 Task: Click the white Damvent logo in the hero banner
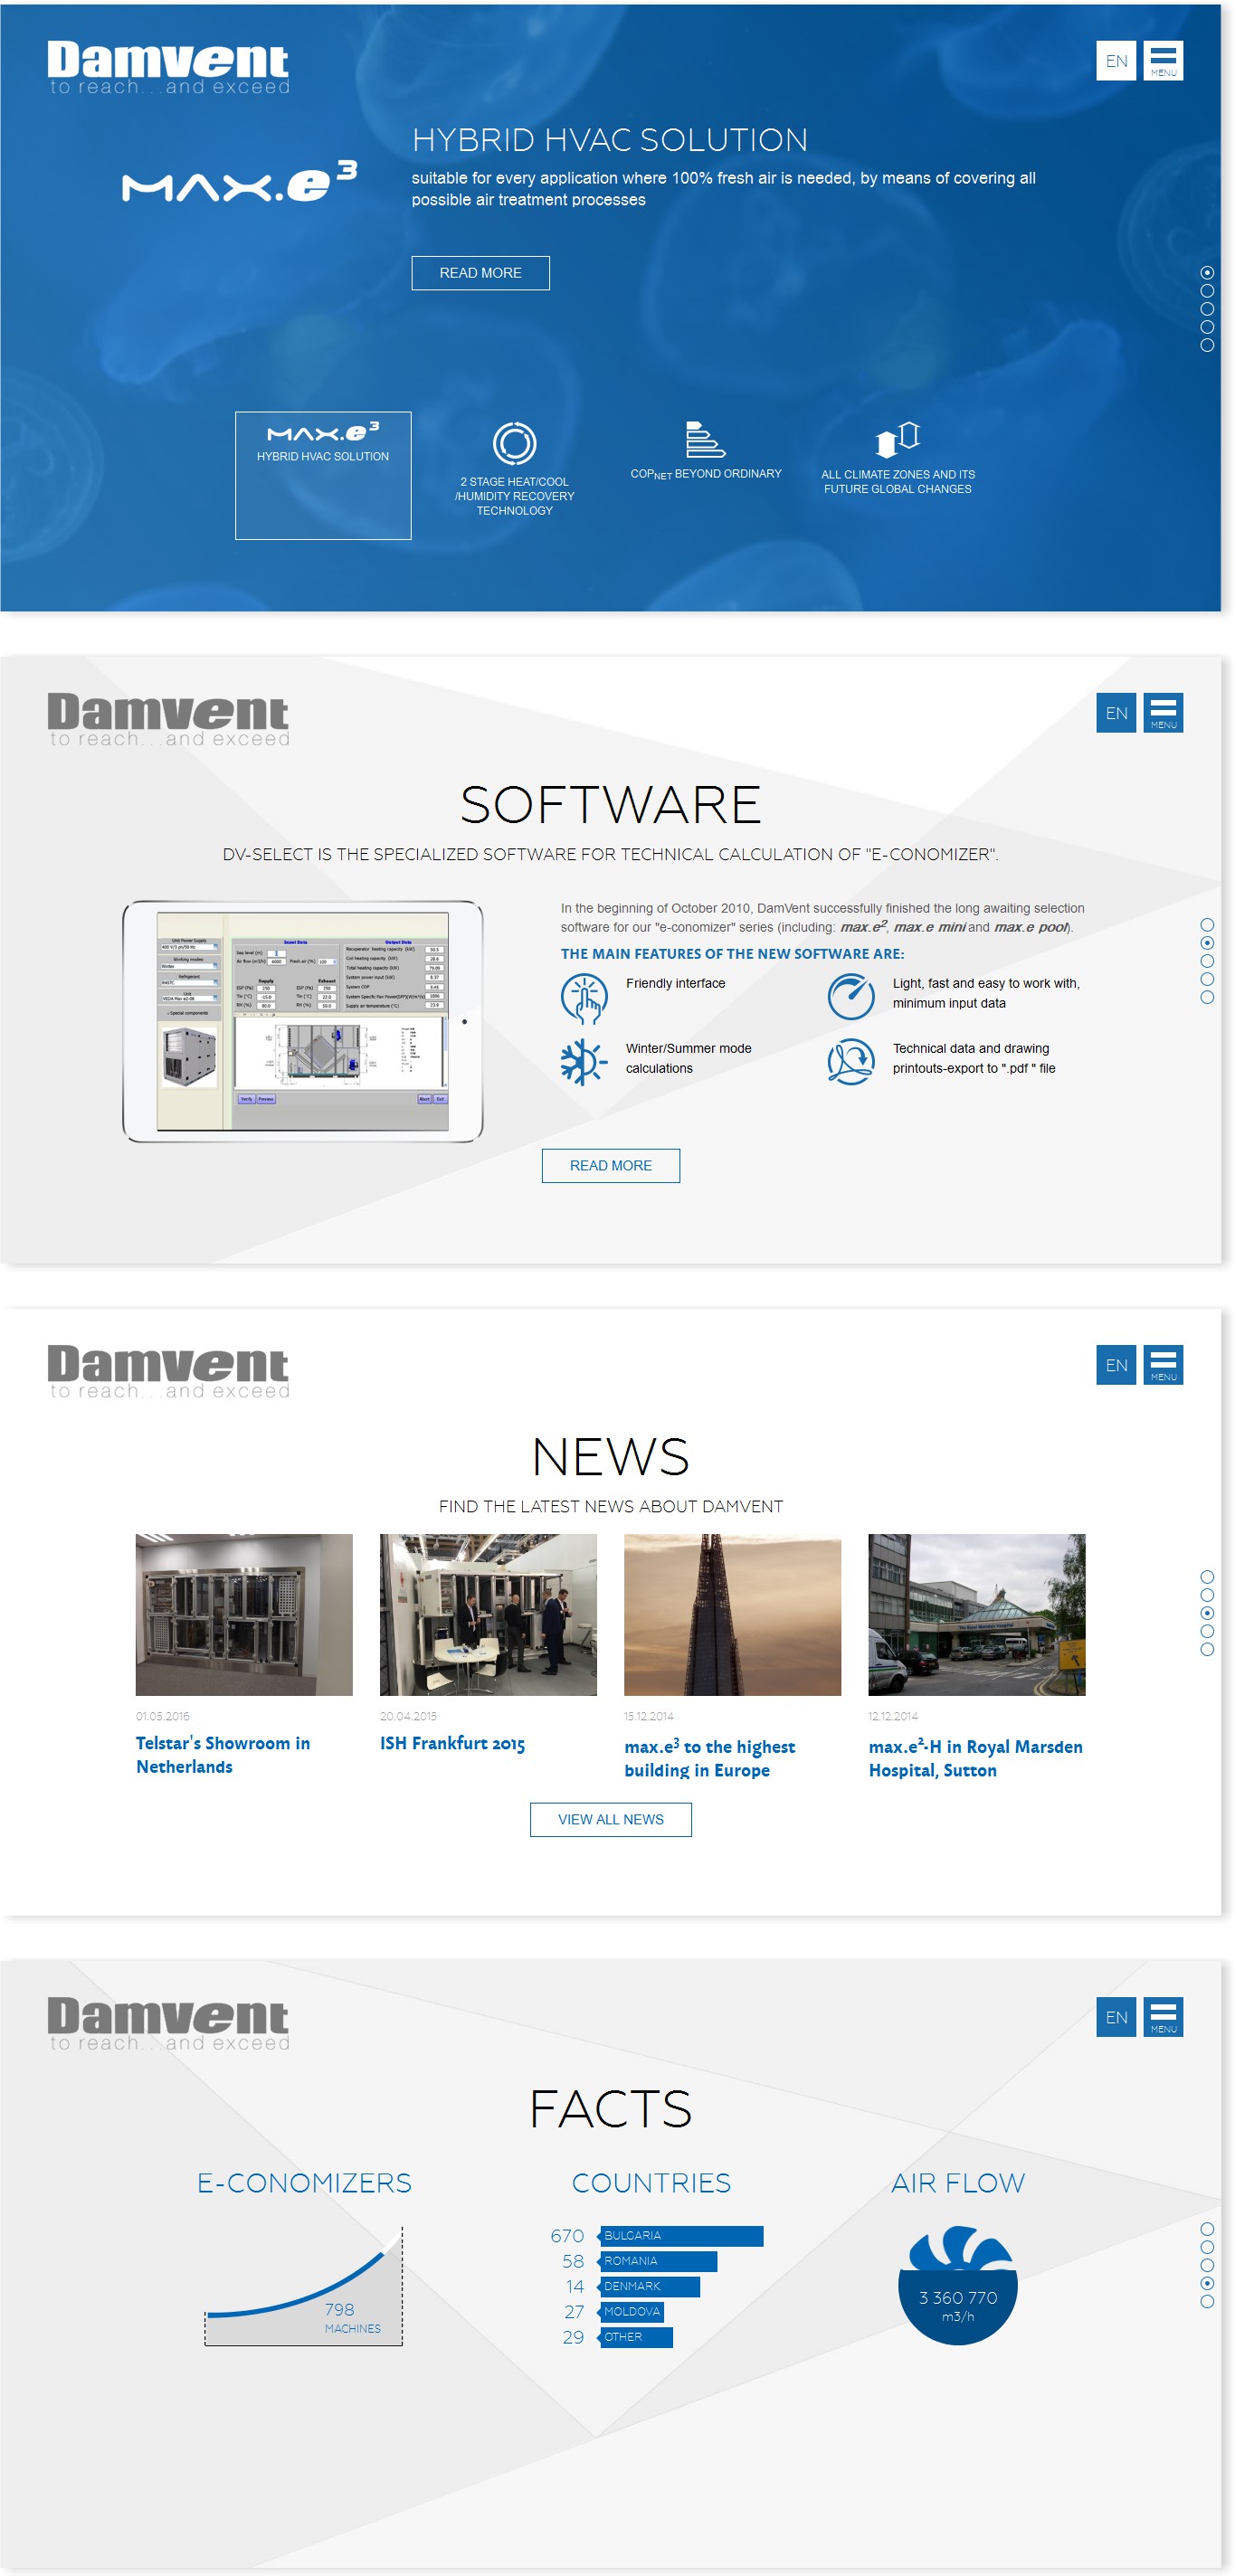pyautogui.click(x=168, y=68)
